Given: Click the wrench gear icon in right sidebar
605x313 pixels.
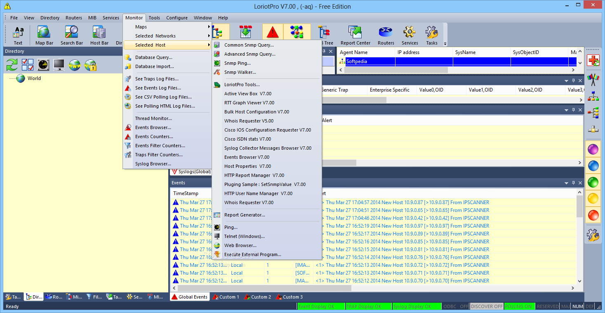Looking at the screenshot, I should click(593, 235).
